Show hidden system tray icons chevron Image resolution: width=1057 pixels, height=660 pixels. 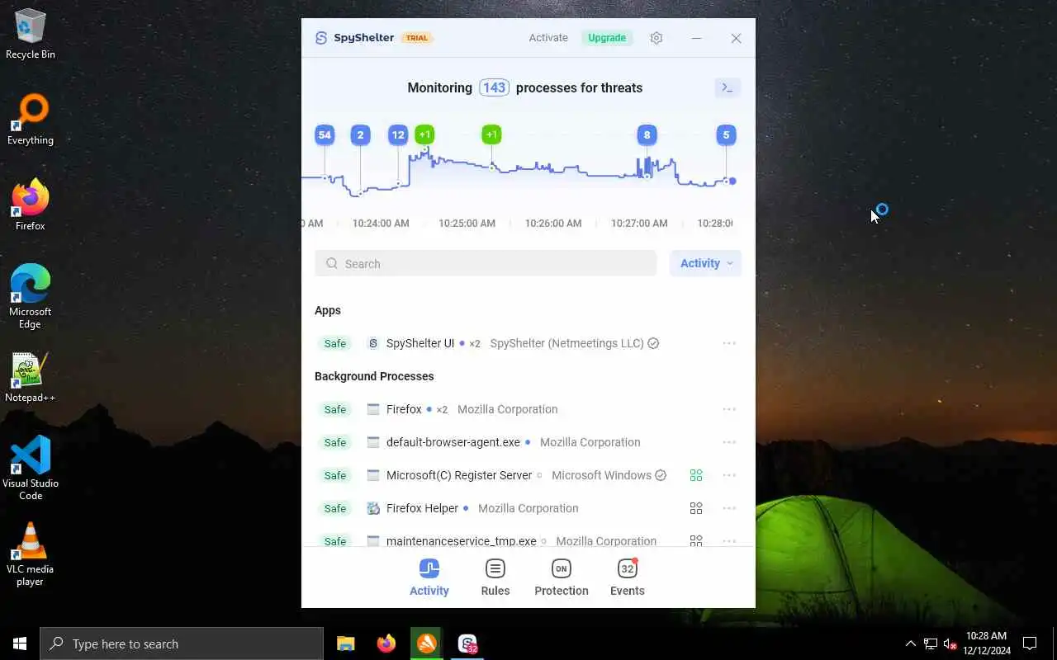(910, 643)
